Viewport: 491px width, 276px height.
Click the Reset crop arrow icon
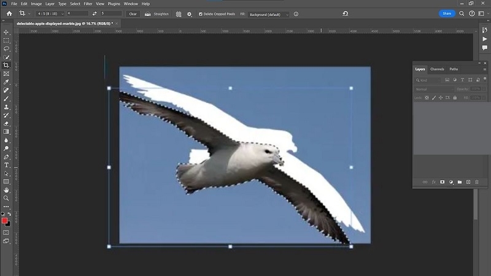coord(345,13)
